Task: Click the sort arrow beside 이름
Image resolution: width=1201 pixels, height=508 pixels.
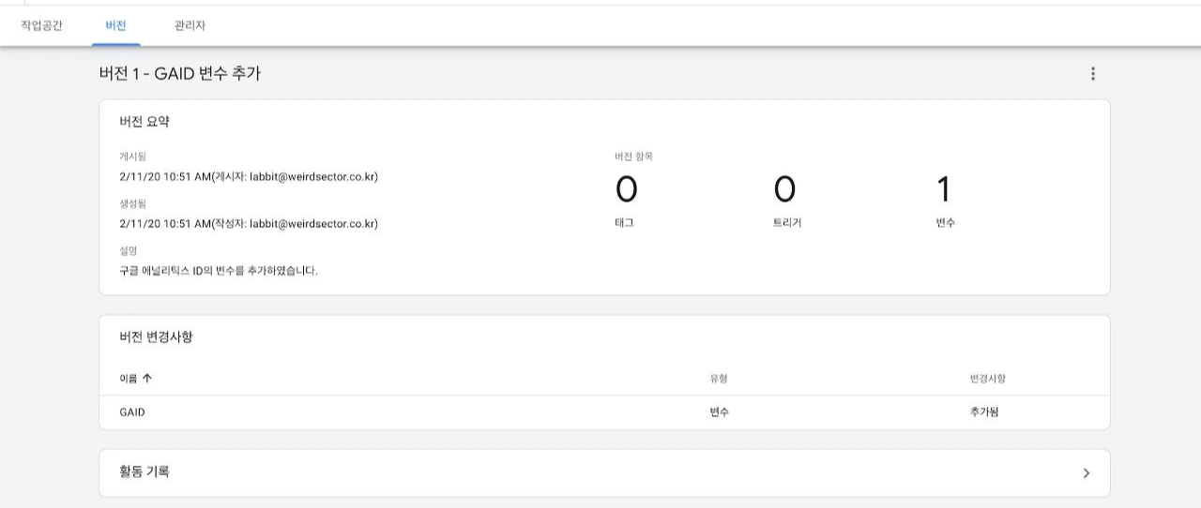Action: point(146,379)
